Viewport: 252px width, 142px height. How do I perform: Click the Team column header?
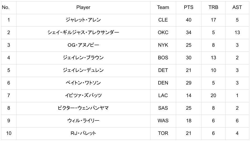point(163,7)
